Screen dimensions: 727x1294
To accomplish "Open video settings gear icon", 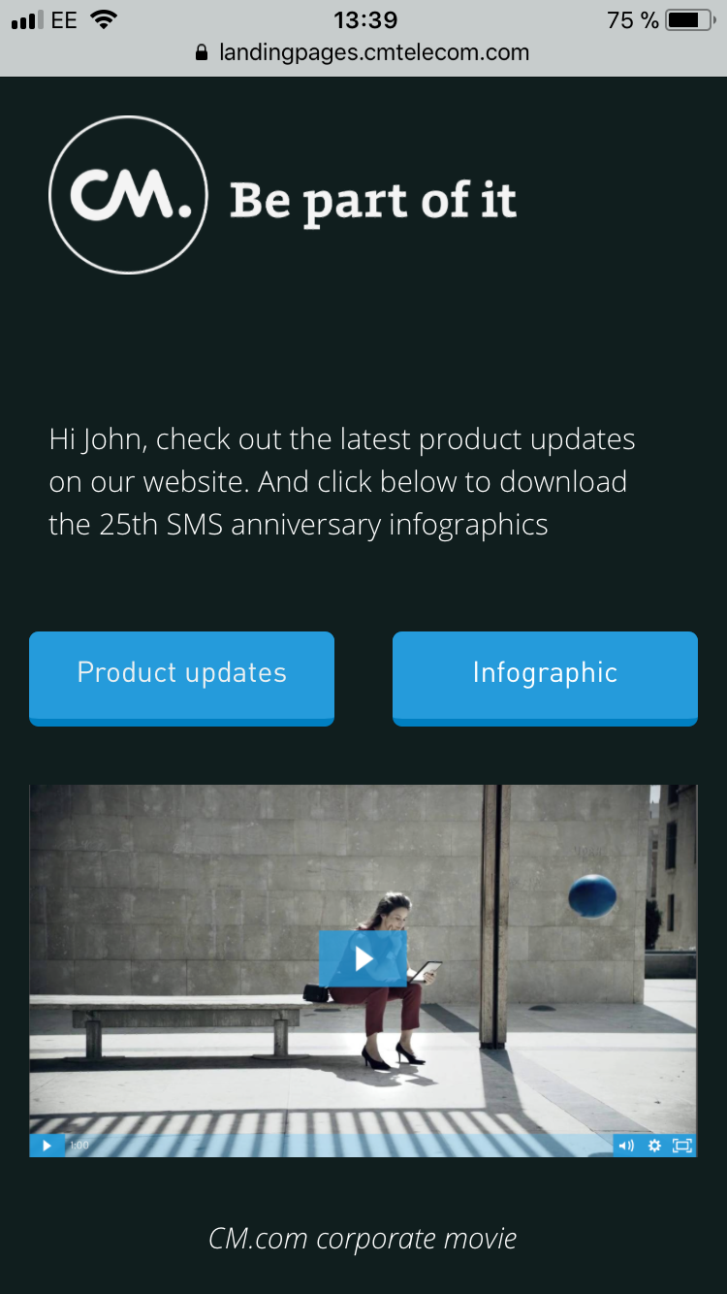I will 654,1146.
